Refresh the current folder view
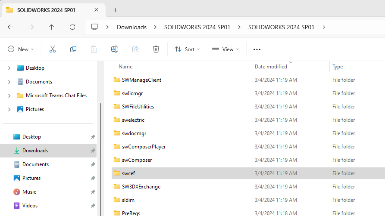Viewport: 385px width, 216px height. tap(72, 27)
